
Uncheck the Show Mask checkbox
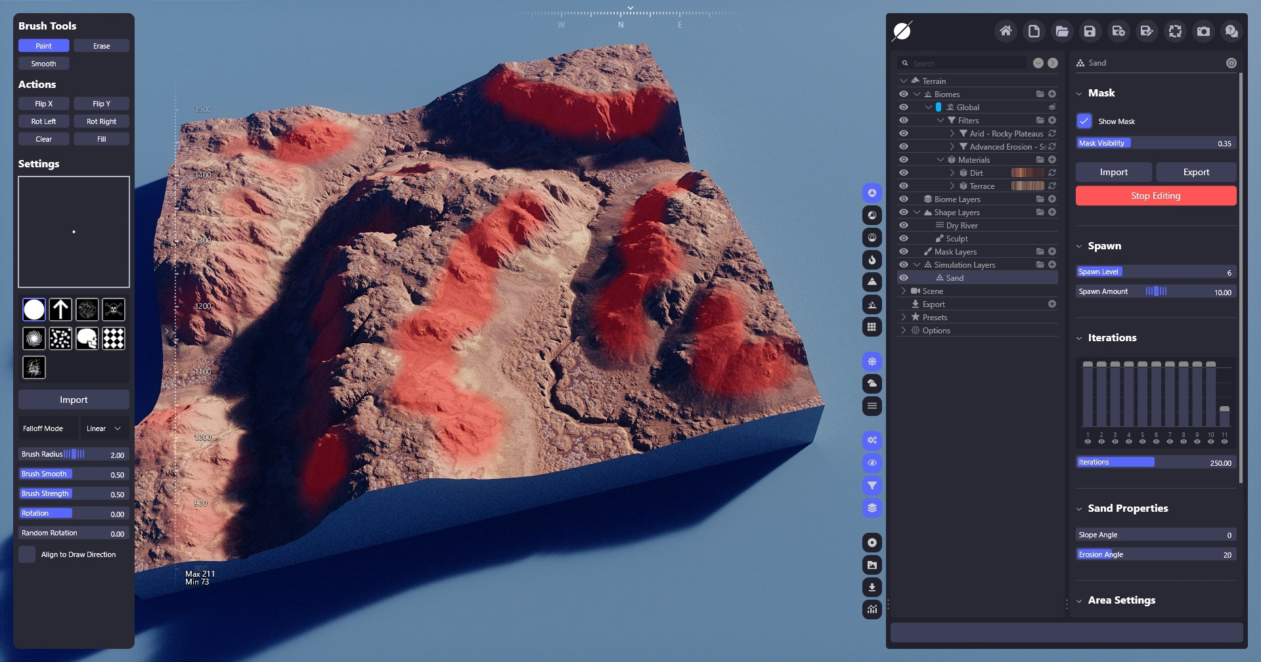tap(1084, 121)
